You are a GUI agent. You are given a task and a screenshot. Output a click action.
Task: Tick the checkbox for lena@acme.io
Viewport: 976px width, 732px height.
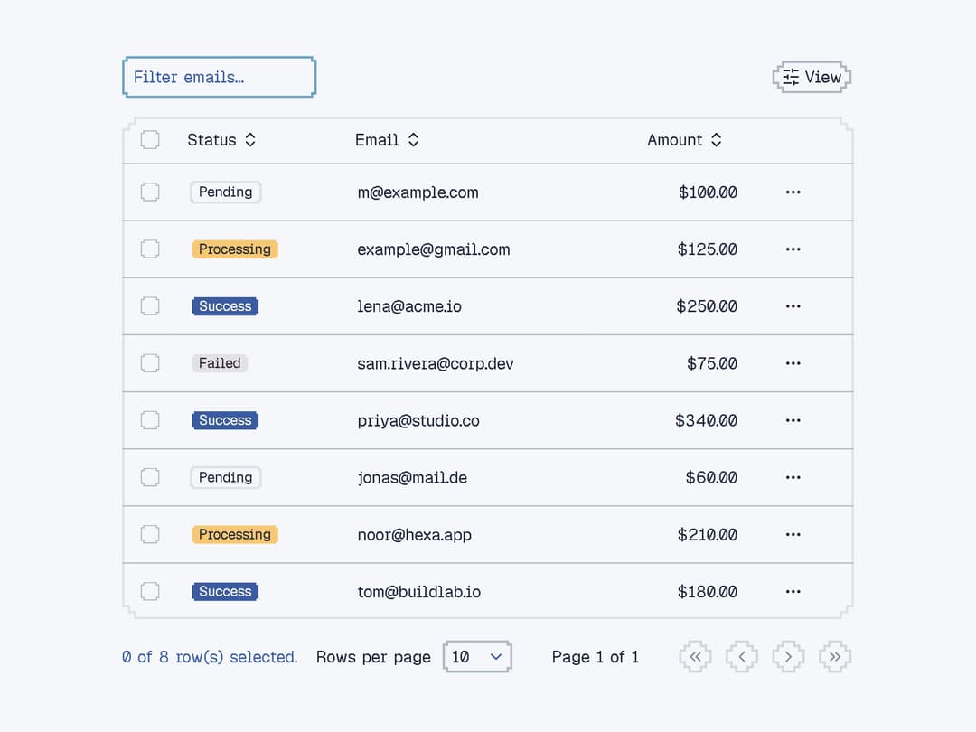150,306
